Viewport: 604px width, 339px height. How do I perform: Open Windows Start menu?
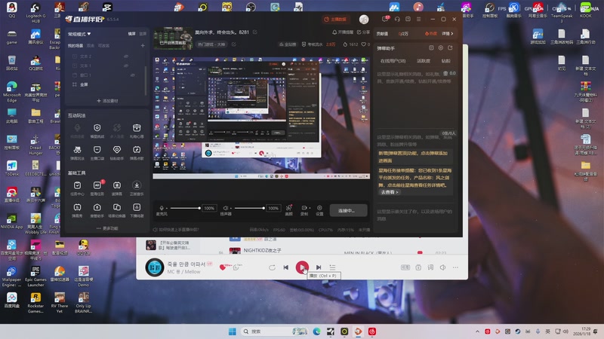[x=233, y=331]
